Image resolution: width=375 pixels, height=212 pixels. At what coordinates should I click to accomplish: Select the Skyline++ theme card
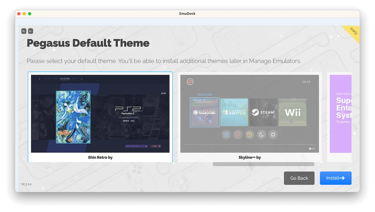pyautogui.click(x=250, y=117)
